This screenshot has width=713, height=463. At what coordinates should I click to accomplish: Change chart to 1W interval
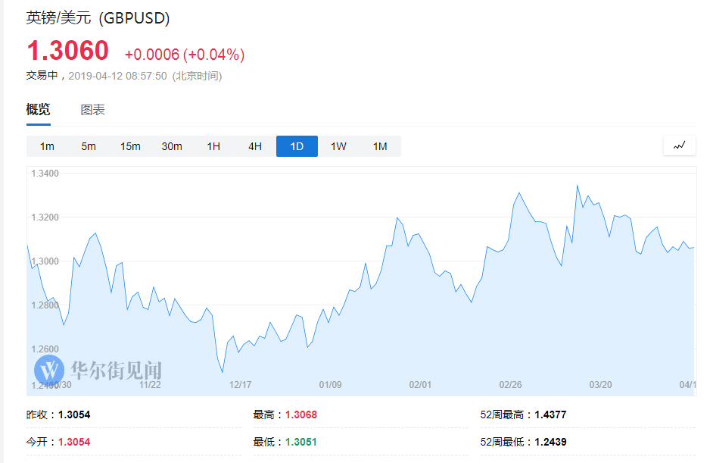(x=338, y=146)
